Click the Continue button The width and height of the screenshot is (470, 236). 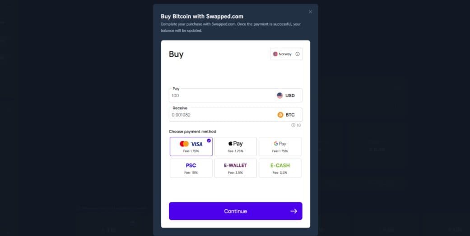[235, 211]
